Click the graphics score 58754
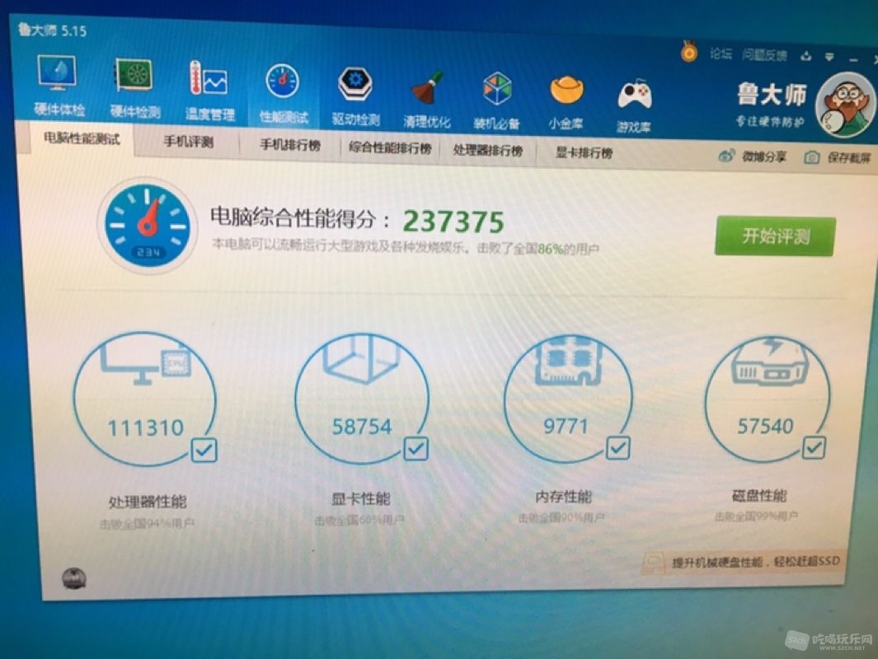 point(362,427)
